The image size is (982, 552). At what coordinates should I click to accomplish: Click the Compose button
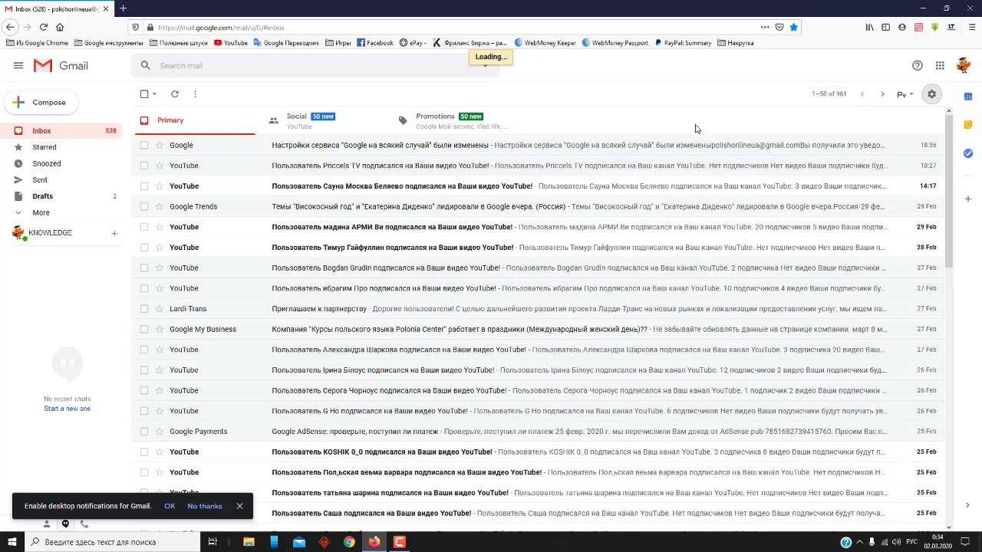40,102
